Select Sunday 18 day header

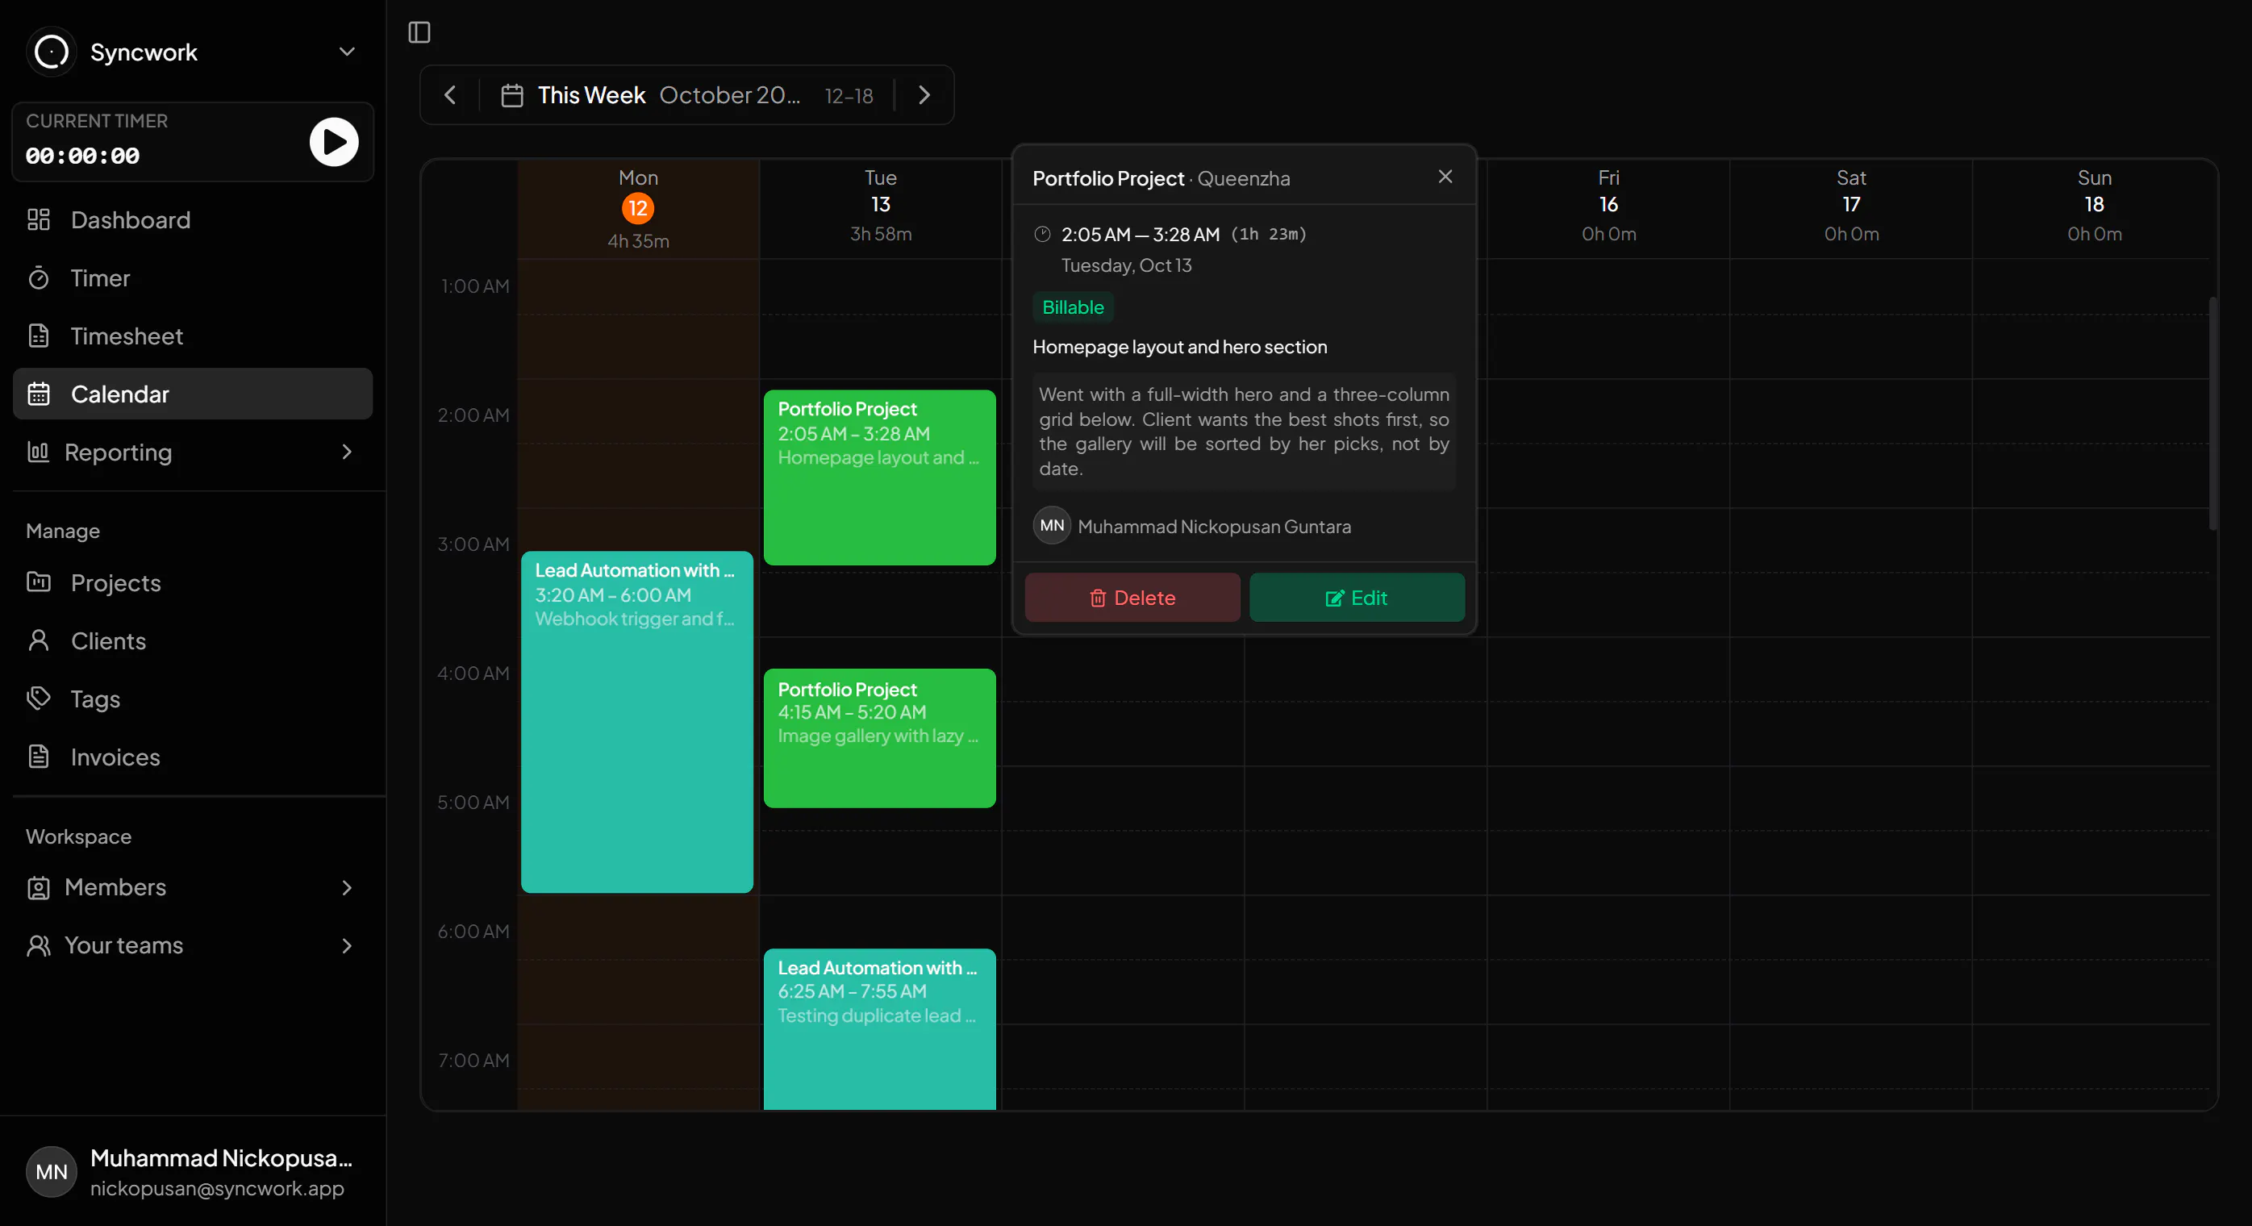click(x=2094, y=209)
